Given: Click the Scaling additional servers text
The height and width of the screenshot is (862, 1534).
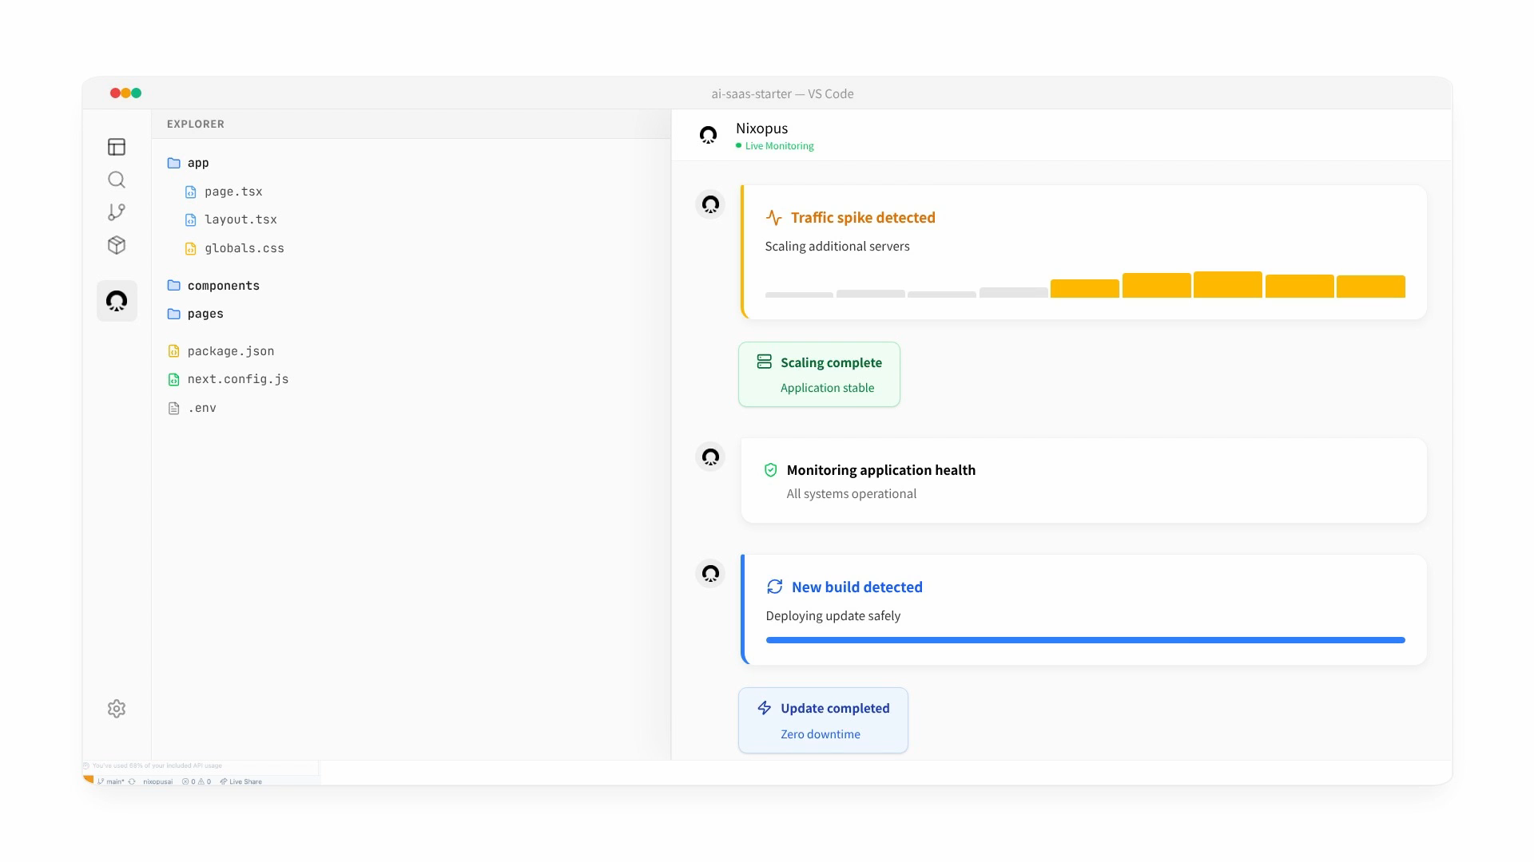Looking at the screenshot, I should (x=837, y=247).
